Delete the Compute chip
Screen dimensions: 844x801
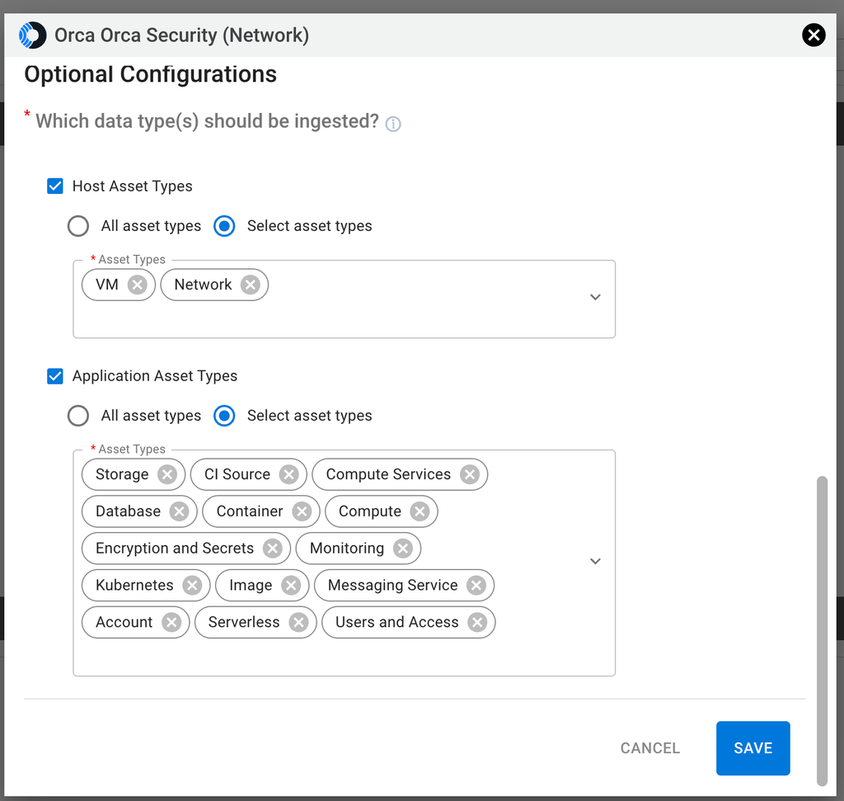pyautogui.click(x=420, y=511)
